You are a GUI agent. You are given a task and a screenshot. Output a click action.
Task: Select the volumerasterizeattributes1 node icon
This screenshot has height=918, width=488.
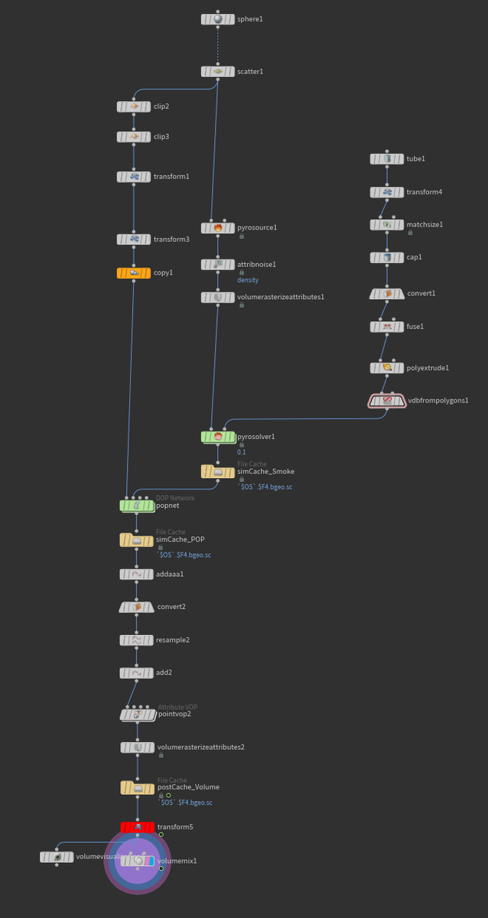pos(218,297)
